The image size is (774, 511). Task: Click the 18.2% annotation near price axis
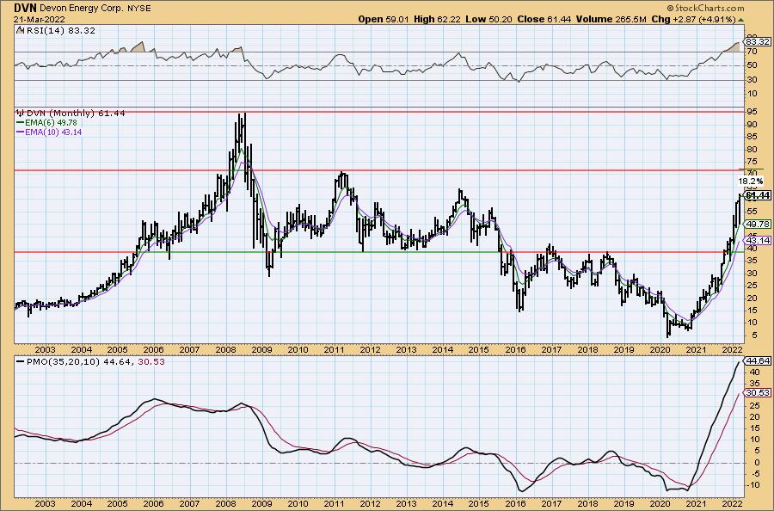751,182
